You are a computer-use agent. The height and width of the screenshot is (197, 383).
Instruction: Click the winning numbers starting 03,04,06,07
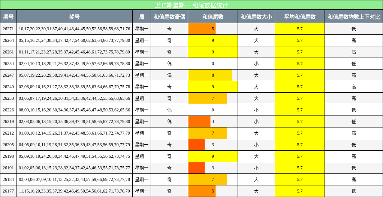point(74,179)
